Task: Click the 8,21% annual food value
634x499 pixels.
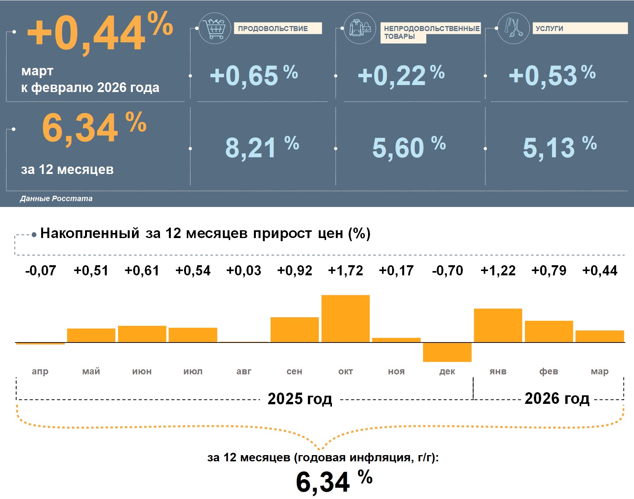Action: tap(262, 148)
